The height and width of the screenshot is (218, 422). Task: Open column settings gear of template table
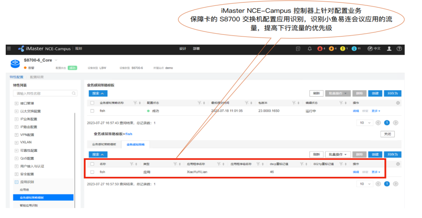pyautogui.click(x=398, y=103)
